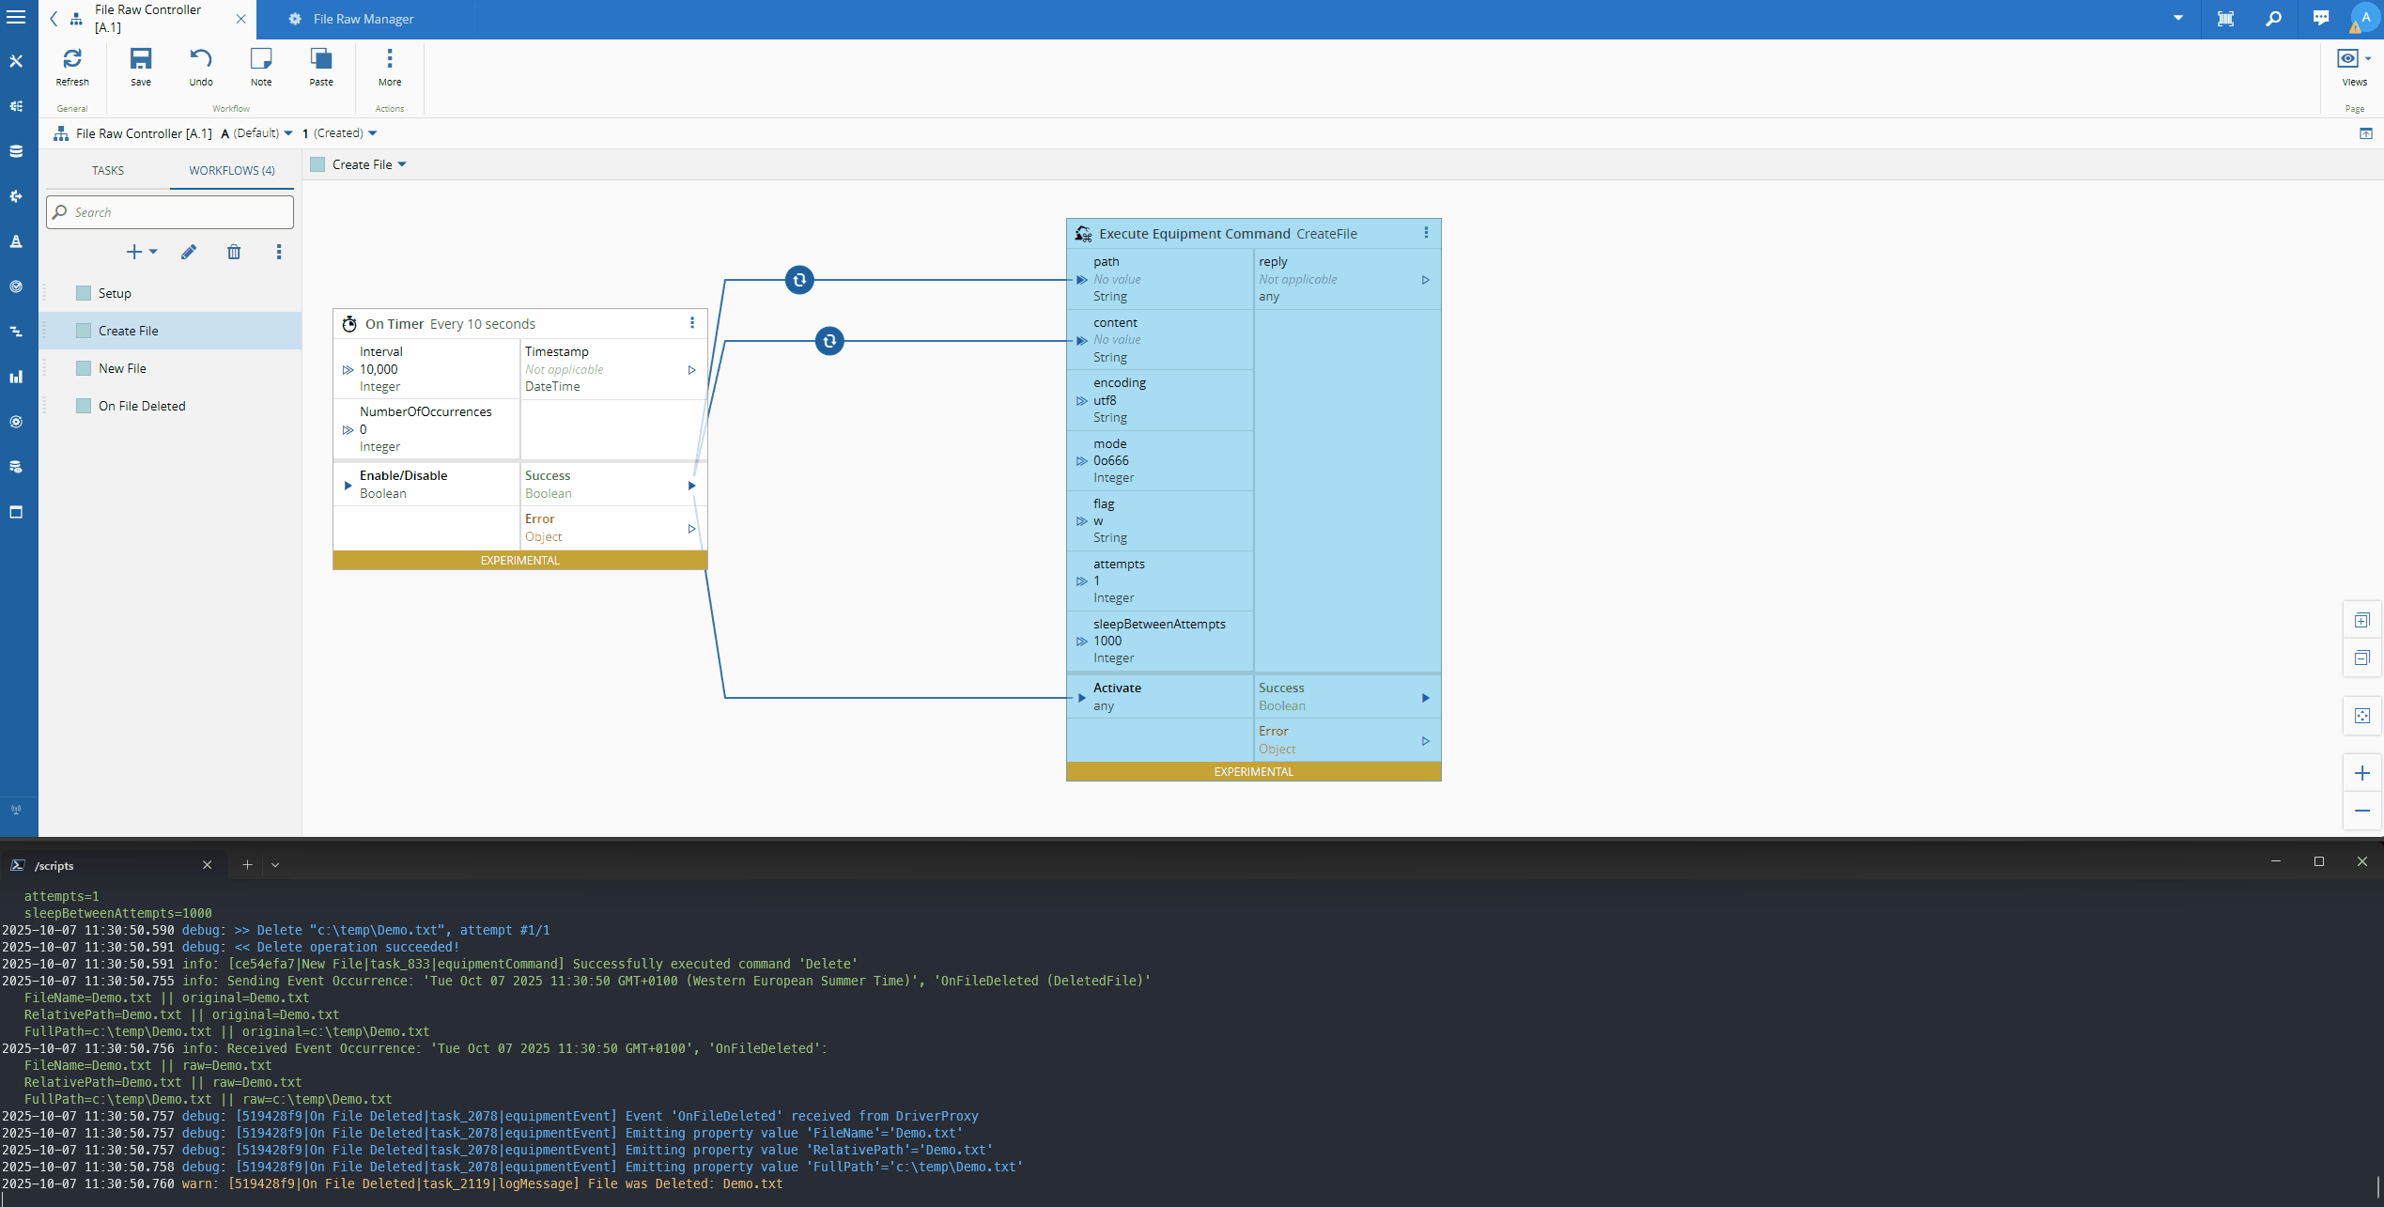Screen dimensions: 2384x1207
Task: Click the Refresh toolbar icon
Action: point(71,59)
